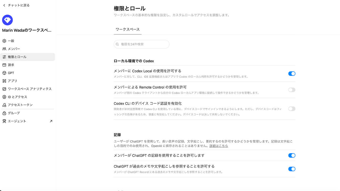The width and height of the screenshot is (340, 191).
Task: Disable Codex Local の使用を許可する toggle
Action: [x=292, y=74]
